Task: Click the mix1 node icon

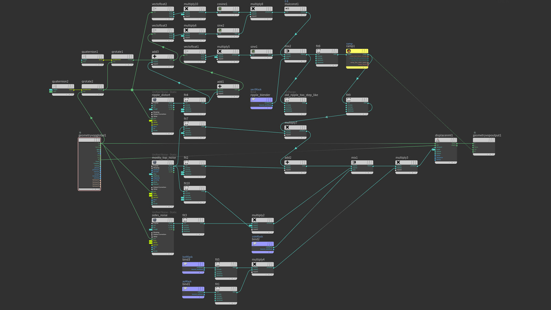Action: click(x=354, y=162)
